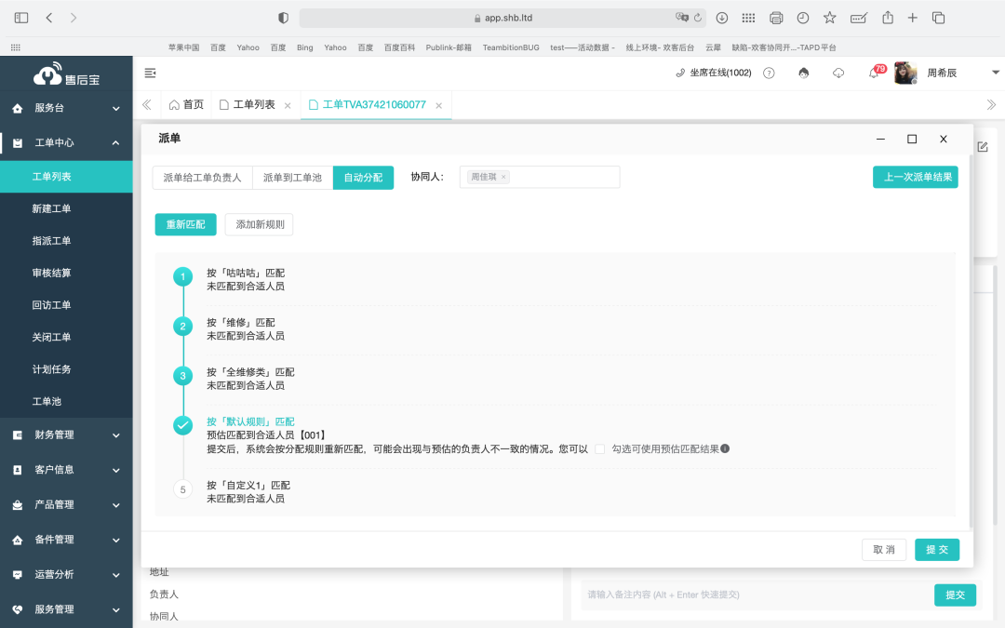Toggle the Safari sidebar icon

21,18
